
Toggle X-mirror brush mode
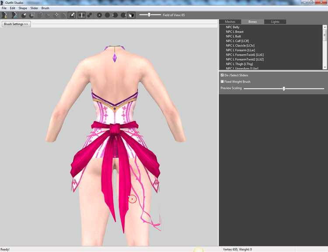(82, 15)
